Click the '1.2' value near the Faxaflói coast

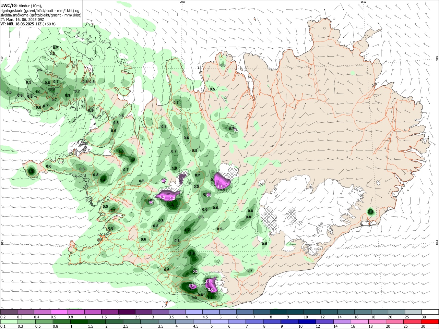pos(132,160)
